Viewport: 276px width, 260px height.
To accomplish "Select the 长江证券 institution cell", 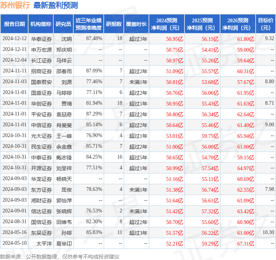I will click(x=41, y=61).
